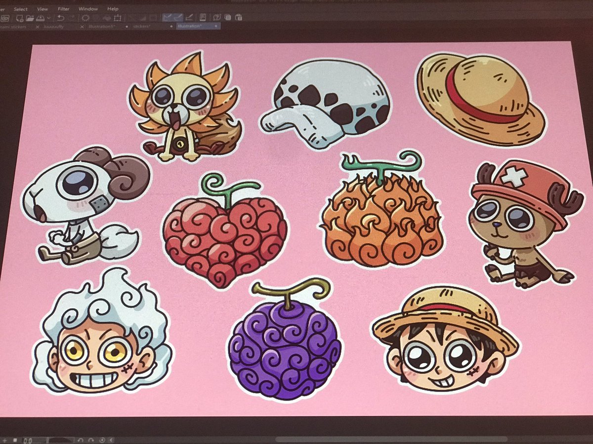Click the arrow icon after reset rotation
Image resolution: width=593 pixels, height=444 pixels.
pos(111,440)
